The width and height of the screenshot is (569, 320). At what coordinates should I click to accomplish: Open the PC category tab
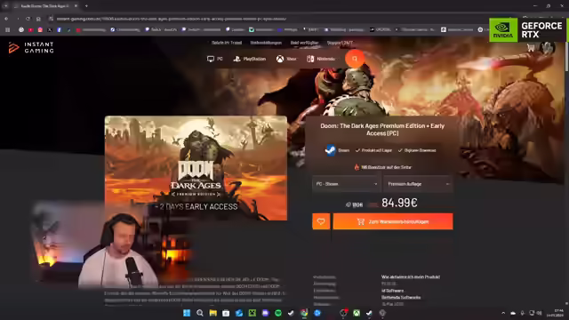[x=215, y=59]
